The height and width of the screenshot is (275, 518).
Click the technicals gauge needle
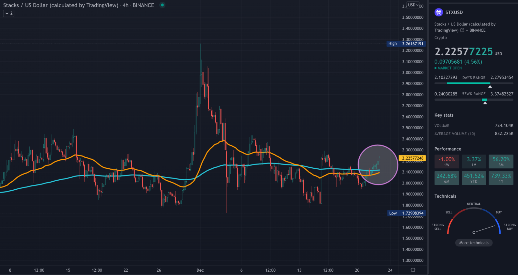pos(484,229)
